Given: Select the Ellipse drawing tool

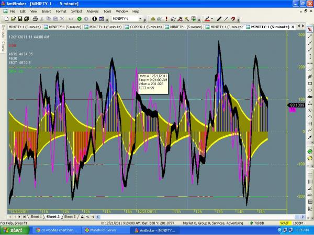Looking at the screenshot, I should click(x=310, y=90).
